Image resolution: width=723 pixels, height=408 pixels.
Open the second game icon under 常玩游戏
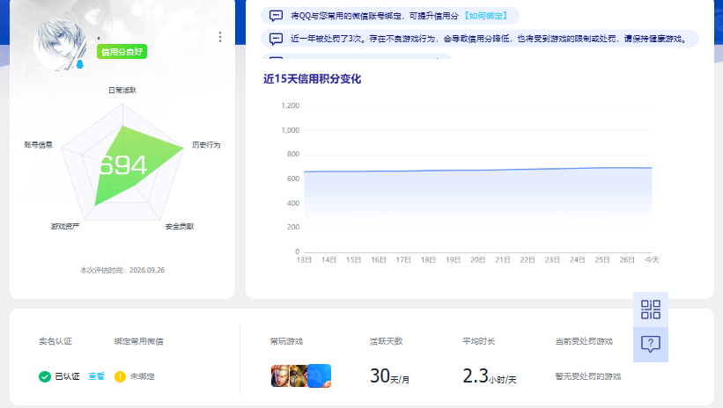click(298, 375)
